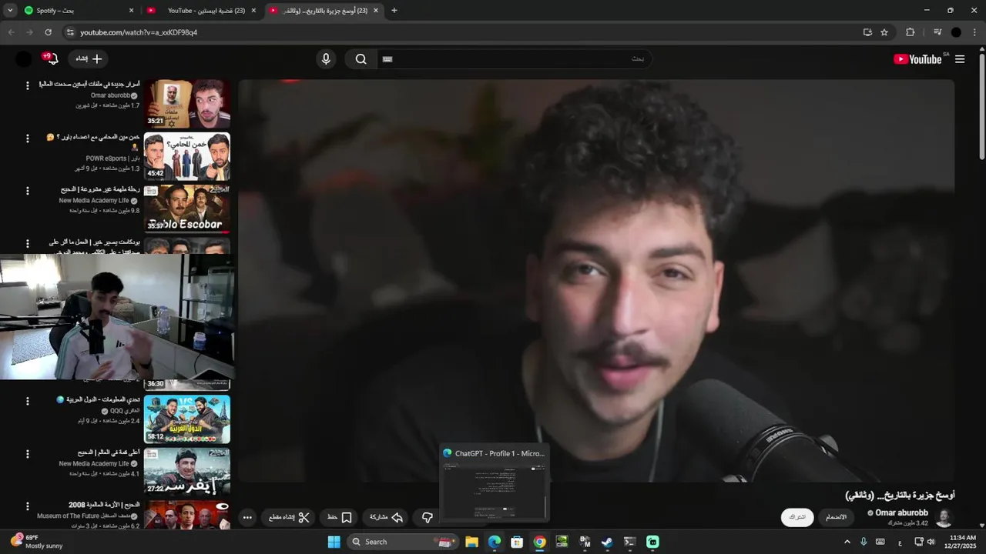Click the address bar URL
The height and width of the screenshot is (554, 986).
pos(139,32)
